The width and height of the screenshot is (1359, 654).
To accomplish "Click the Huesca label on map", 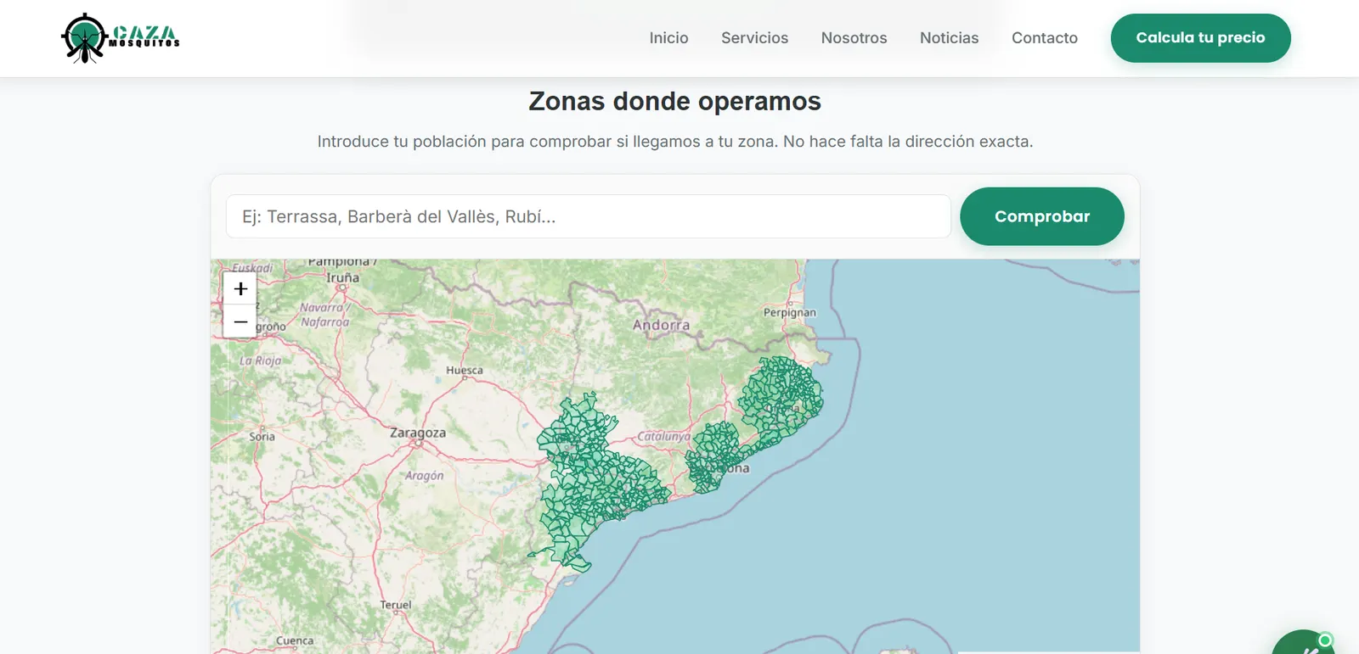I will 465,371.
